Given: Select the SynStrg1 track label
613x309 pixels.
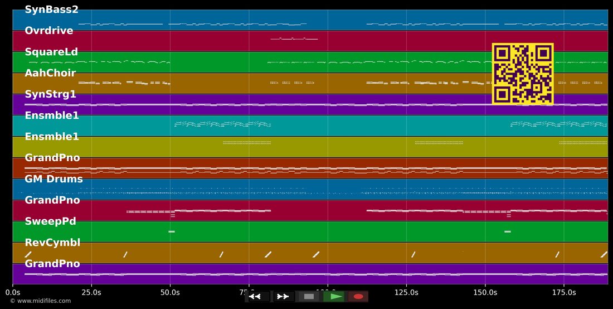Looking at the screenshot, I should (50, 94).
